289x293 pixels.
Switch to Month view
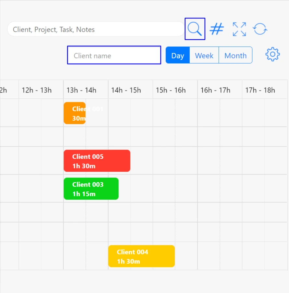pos(235,55)
